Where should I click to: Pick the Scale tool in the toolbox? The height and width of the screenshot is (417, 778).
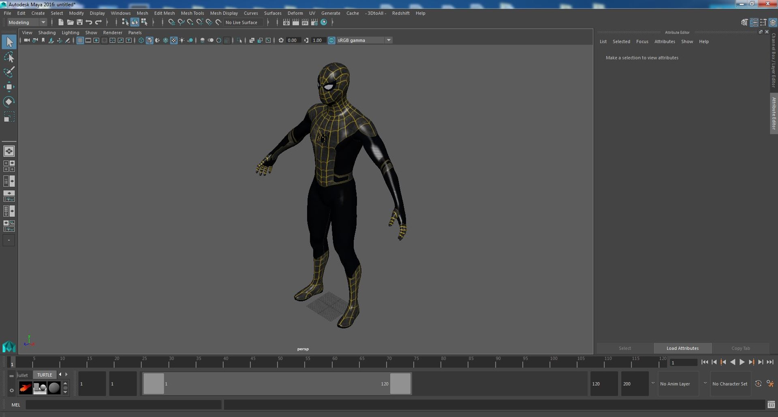coord(9,116)
